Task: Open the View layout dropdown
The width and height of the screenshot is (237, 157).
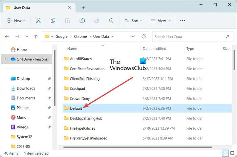Action: [x=160, y=21]
